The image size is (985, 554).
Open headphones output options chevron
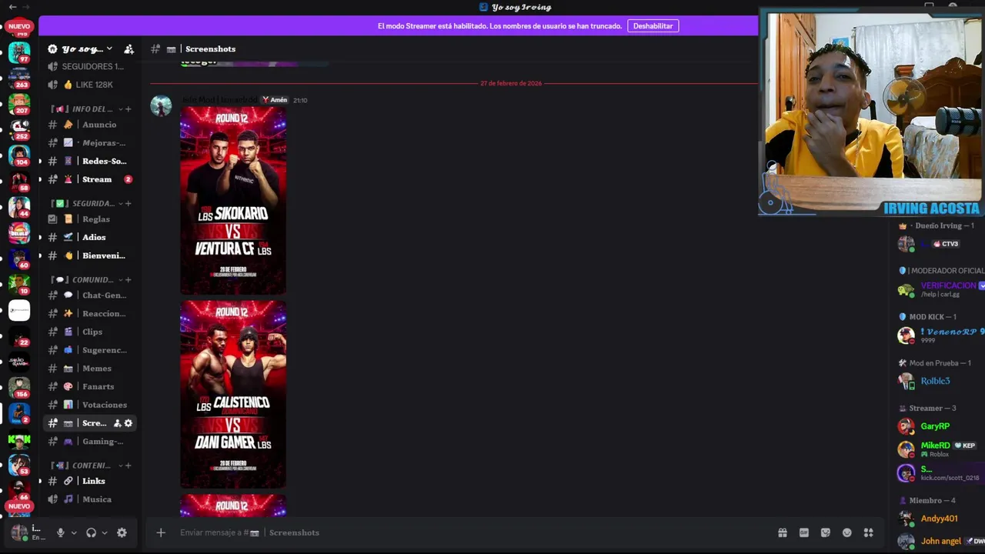point(105,532)
